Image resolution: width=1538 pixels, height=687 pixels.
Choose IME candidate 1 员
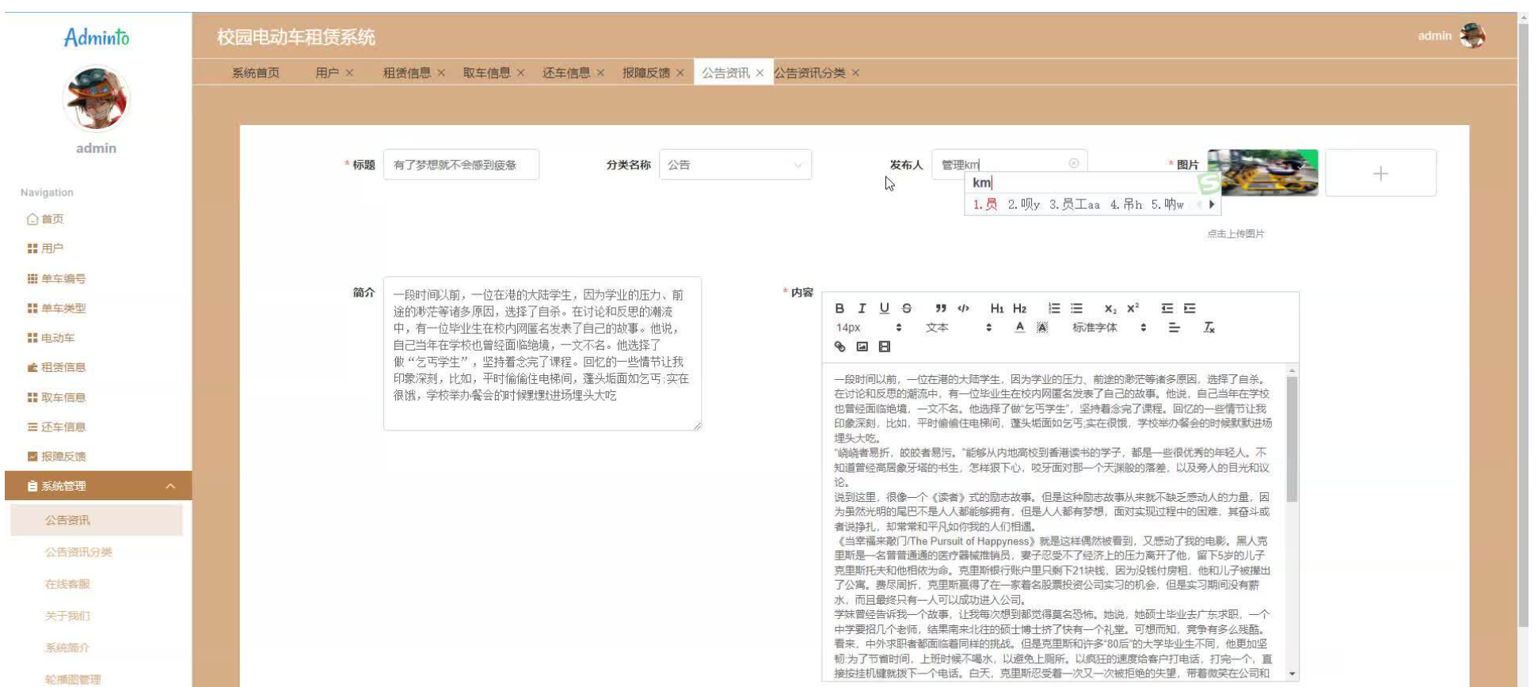[x=985, y=204]
